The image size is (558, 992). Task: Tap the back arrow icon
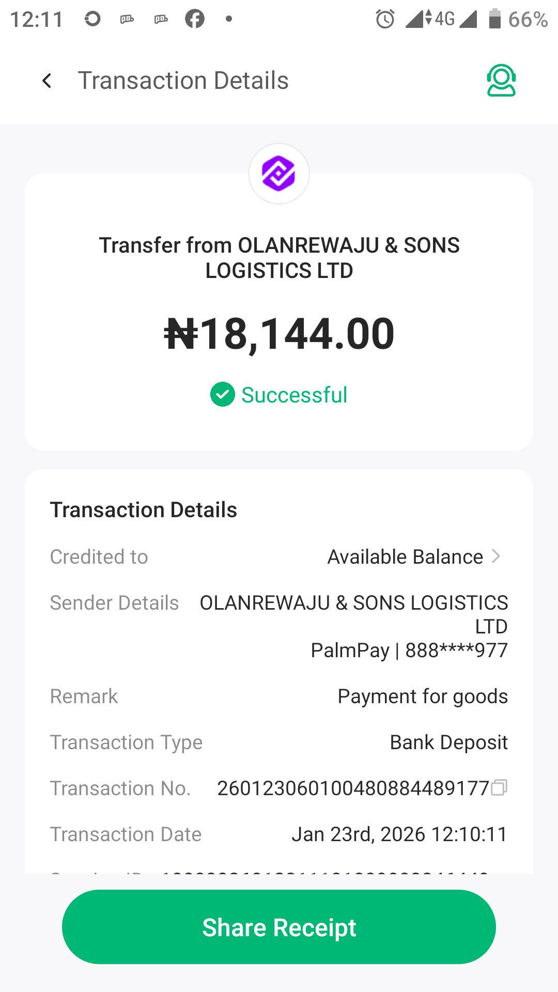coord(47,81)
